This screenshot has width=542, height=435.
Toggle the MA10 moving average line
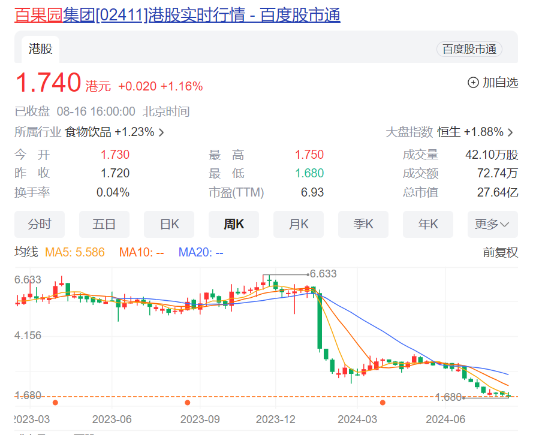(x=141, y=252)
